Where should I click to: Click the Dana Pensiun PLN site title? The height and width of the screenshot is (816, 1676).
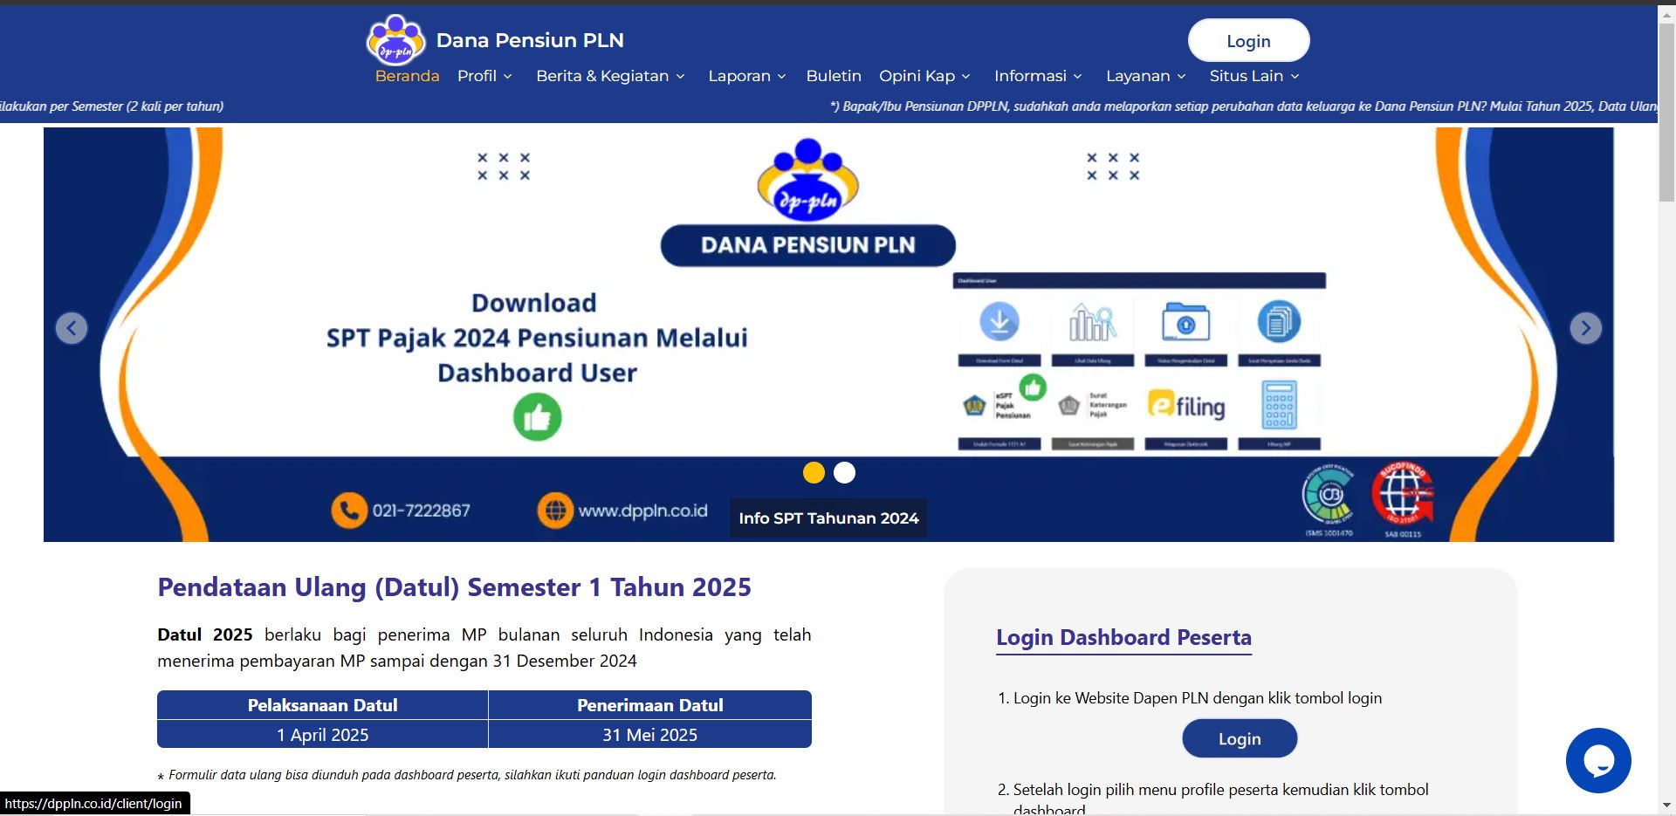coord(530,40)
